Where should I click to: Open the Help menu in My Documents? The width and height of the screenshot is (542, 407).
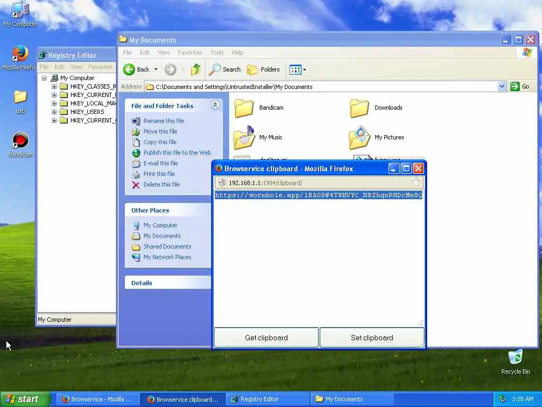237,52
